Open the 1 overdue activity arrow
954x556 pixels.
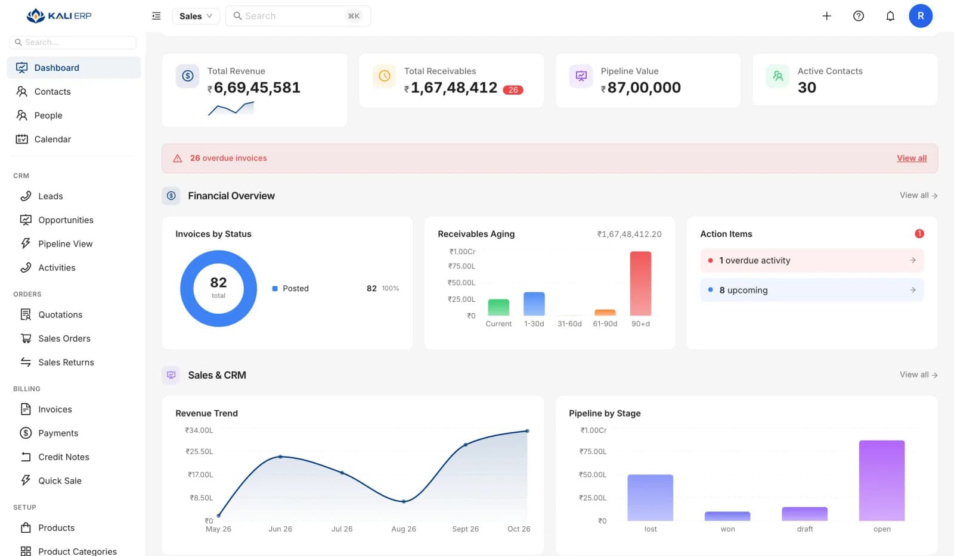[913, 260]
